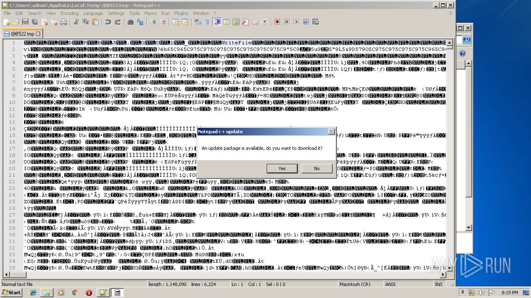Open the Run menu
The image size is (531, 298).
(165, 13)
